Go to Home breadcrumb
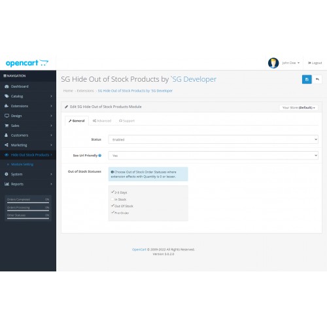The height and width of the screenshot is (327, 327). [68, 91]
